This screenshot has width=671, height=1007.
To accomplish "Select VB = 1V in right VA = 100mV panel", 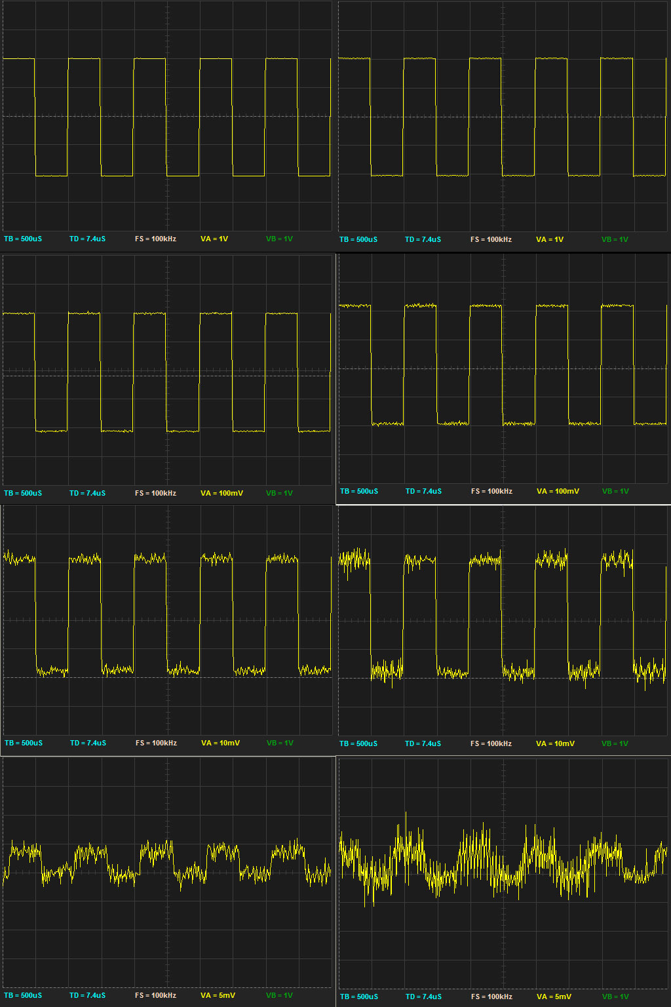I will (615, 491).
